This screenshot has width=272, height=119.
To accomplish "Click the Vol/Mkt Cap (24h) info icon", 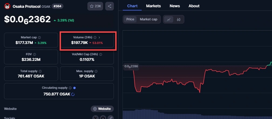I will tap(101, 54).
